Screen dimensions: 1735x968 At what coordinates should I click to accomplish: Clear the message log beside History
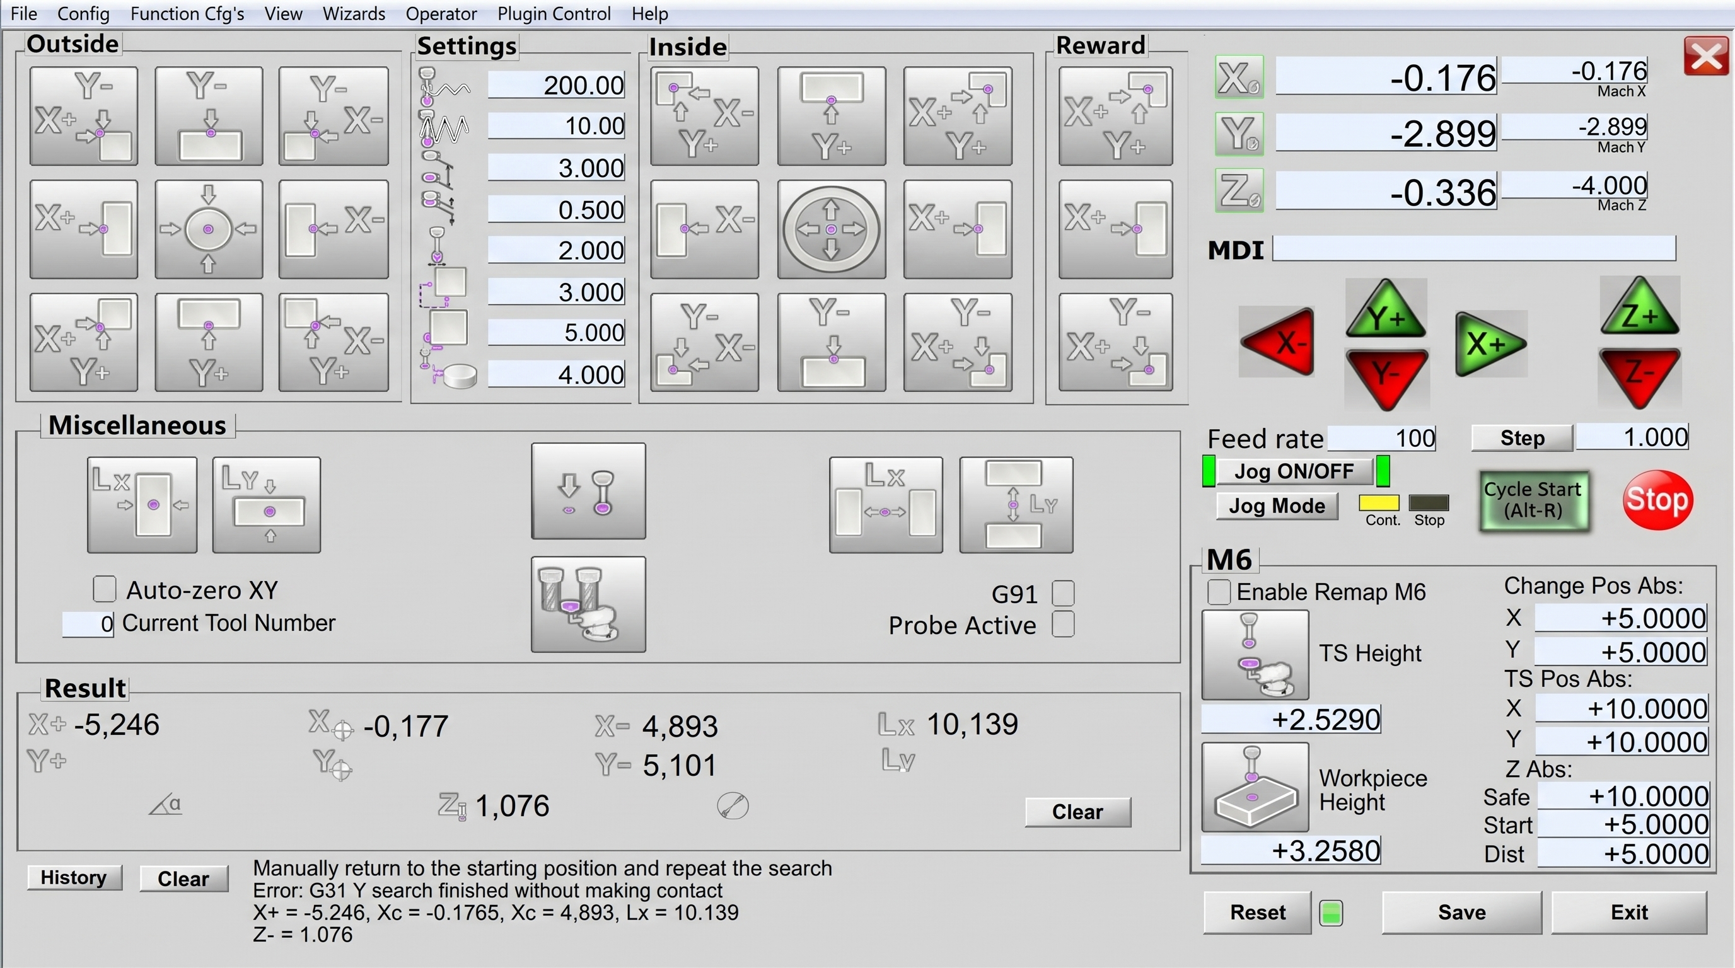(x=184, y=879)
